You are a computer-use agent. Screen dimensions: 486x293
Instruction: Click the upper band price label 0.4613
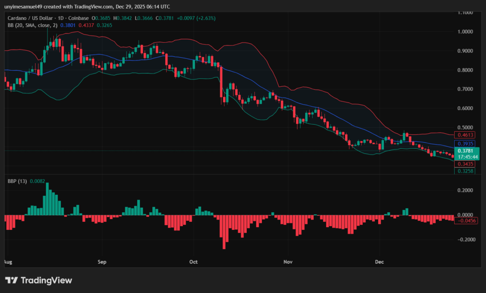pos(464,135)
